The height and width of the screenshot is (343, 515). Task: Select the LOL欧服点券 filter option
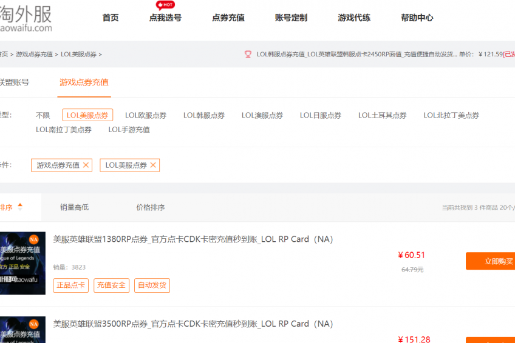(146, 115)
